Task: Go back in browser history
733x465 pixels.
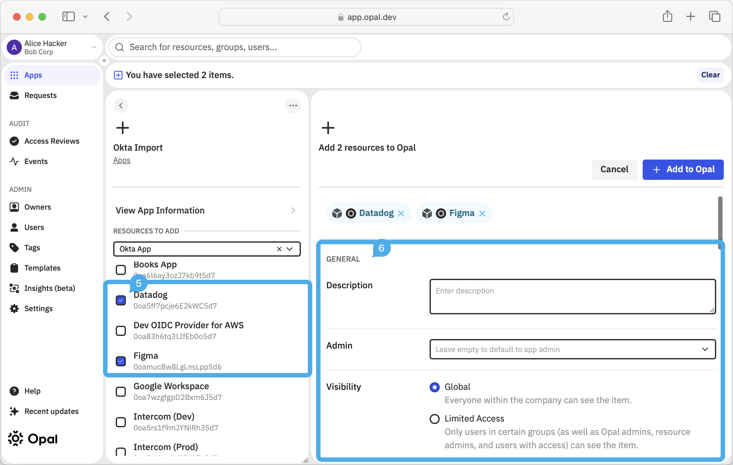Action: pos(107,16)
